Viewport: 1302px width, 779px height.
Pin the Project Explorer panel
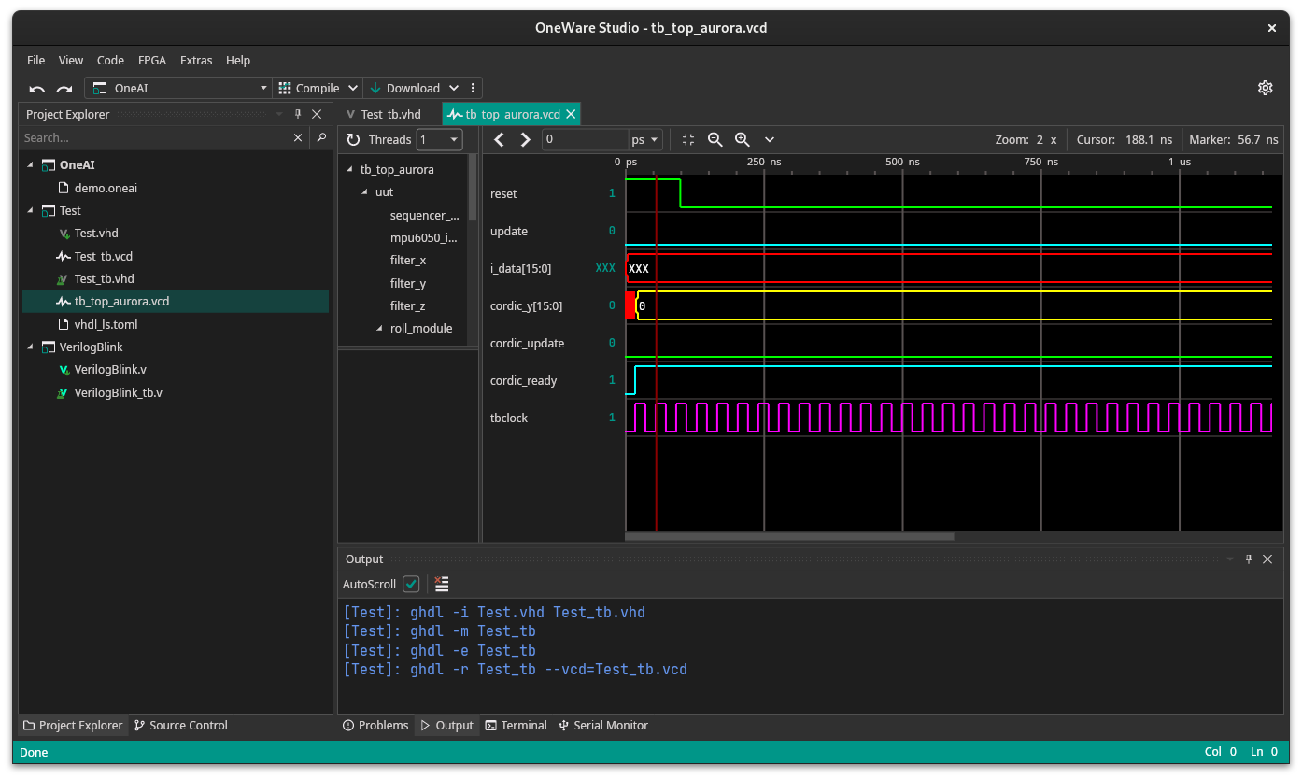click(x=298, y=114)
